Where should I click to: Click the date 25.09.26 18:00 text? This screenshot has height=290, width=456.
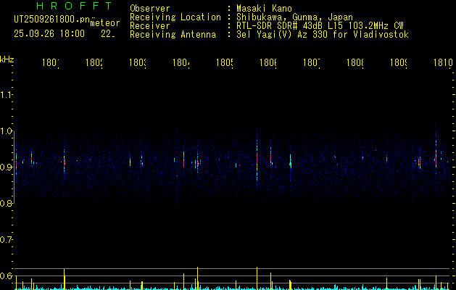point(49,34)
